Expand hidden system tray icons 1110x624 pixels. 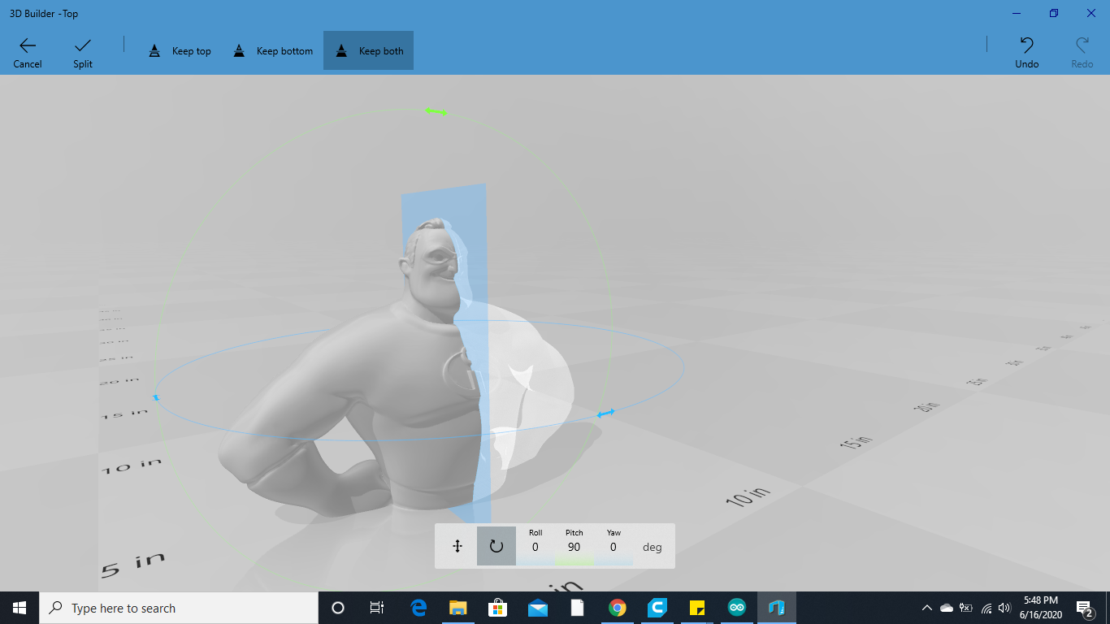tap(926, 607)
